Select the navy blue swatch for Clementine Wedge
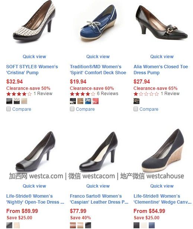Screen dimensions: 193x229 point(152,225)
